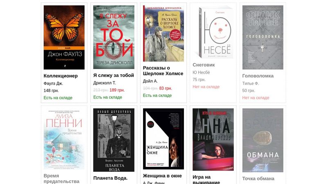Select the Время предательства title link
Screen dimensions: 327x184
(x=62, y=179)
